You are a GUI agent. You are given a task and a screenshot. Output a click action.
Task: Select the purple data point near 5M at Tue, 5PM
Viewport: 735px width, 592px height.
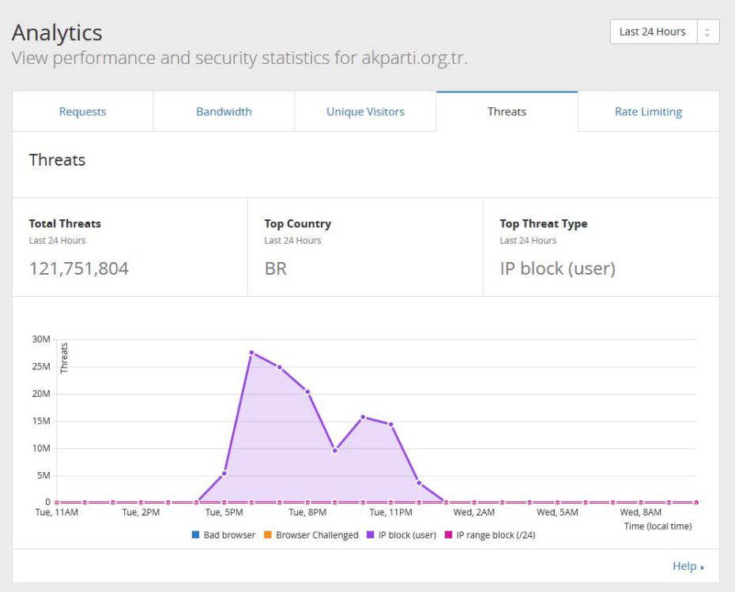point(224,474)
